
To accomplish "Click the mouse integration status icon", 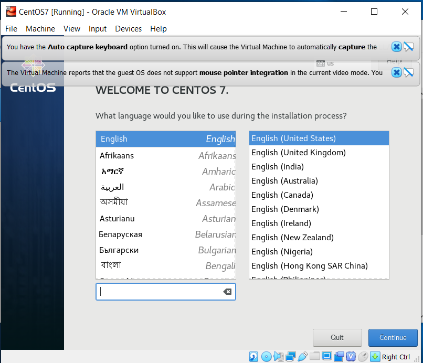I will tap(363, 357).
